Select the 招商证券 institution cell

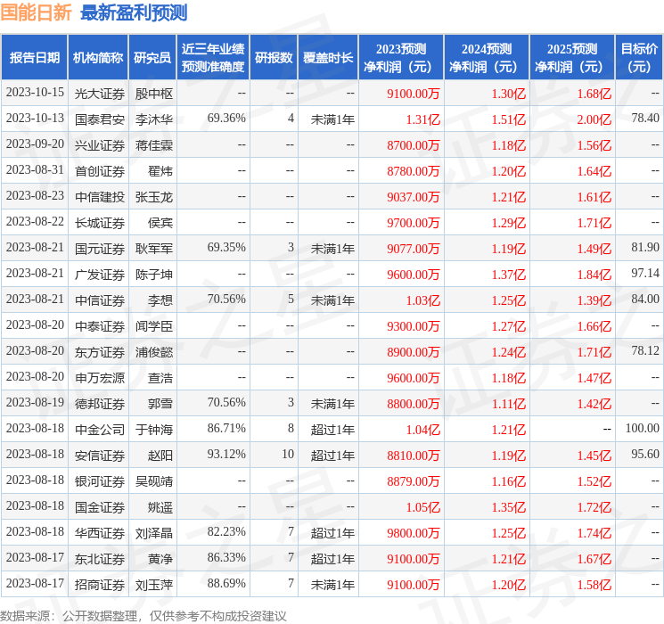[x=100, y=585]
